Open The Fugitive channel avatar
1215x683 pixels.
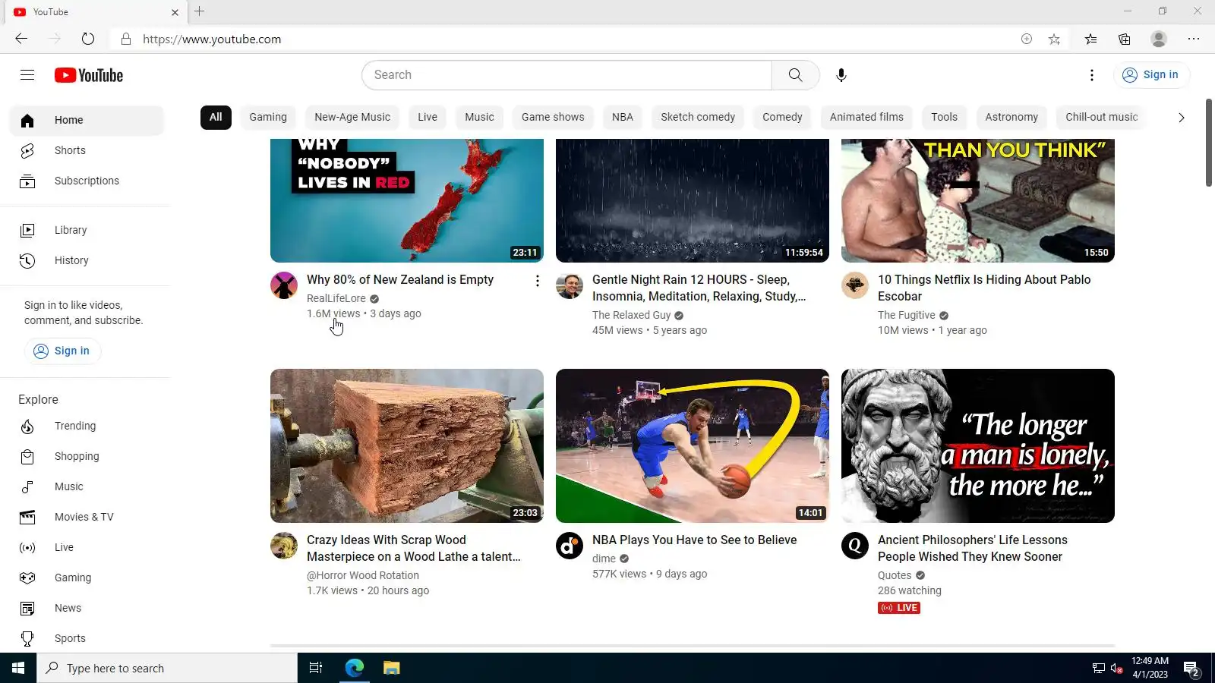pyautogui.click(x=855, y=286)
